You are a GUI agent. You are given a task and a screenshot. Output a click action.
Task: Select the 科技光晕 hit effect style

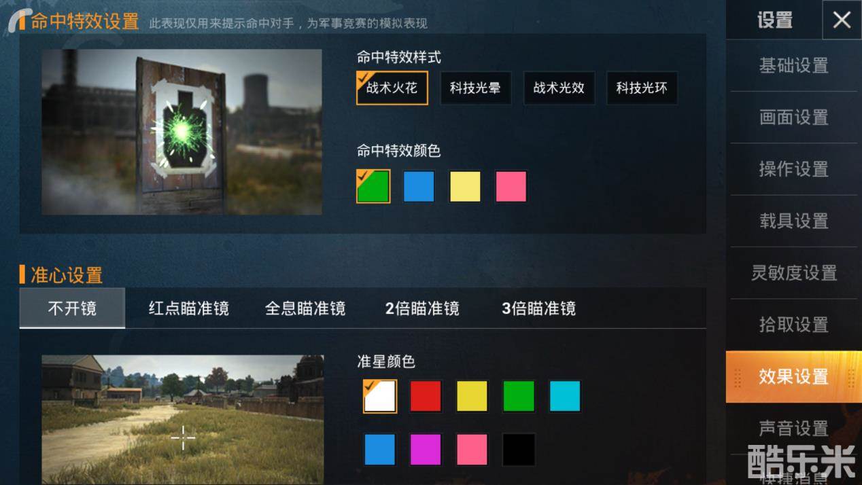[475, 88]
